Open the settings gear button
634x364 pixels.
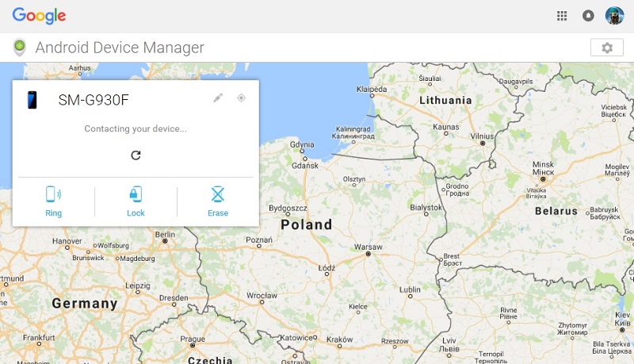(607, 48)
